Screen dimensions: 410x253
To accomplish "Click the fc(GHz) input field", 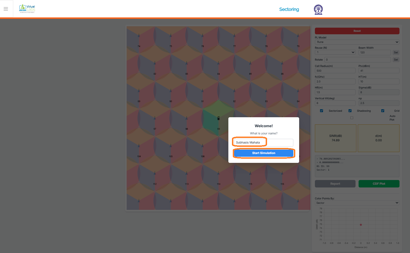I will pyautogui.click(x=335, y=82).
